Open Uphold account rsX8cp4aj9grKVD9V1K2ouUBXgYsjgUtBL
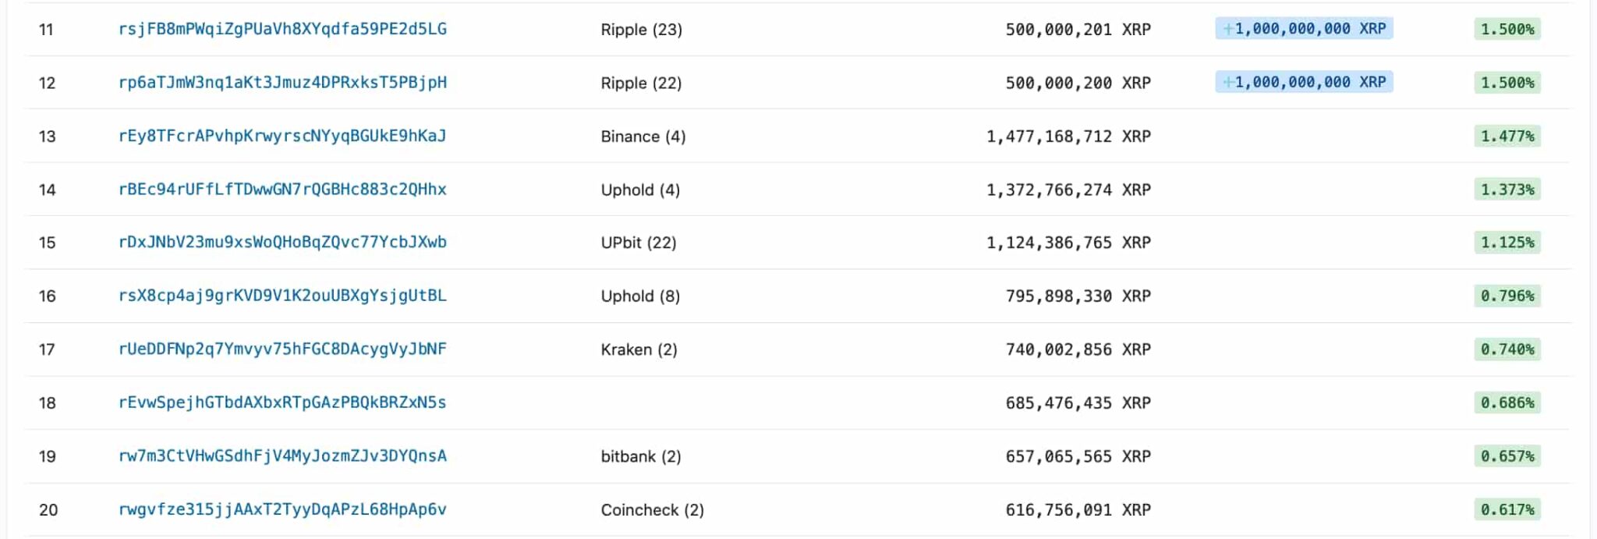Viewport: 1597px width, 539px height. click(282, 296)
